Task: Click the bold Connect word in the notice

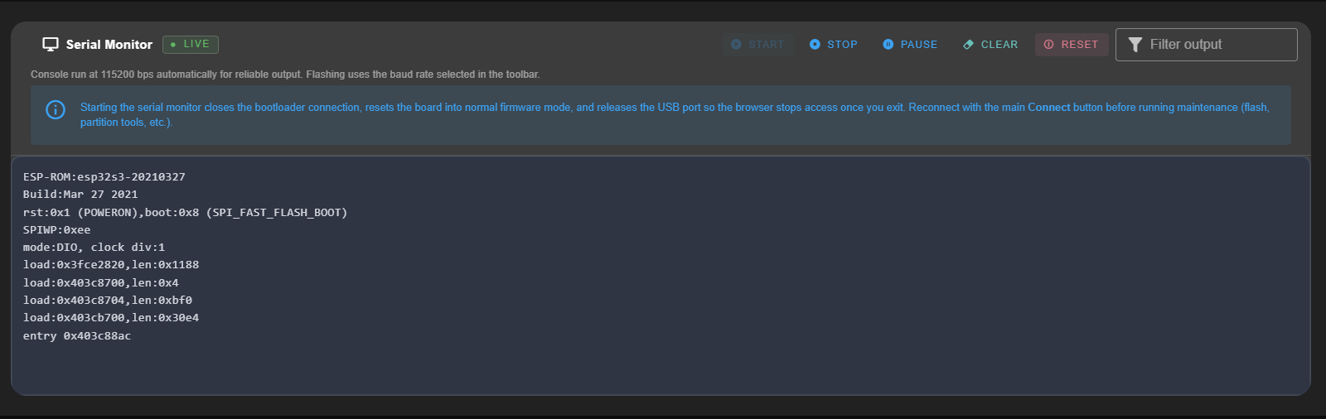Action: pyautogui.click(x=1048, y=108)
